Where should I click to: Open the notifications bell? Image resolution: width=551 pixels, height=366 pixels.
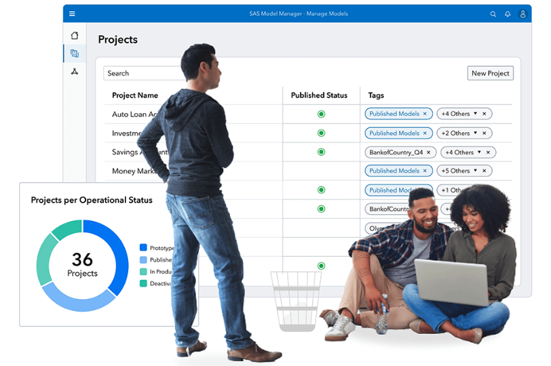(508, 14)
